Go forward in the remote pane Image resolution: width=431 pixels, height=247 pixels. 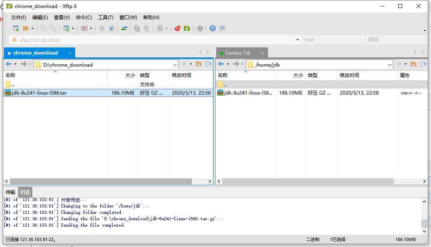236,64
